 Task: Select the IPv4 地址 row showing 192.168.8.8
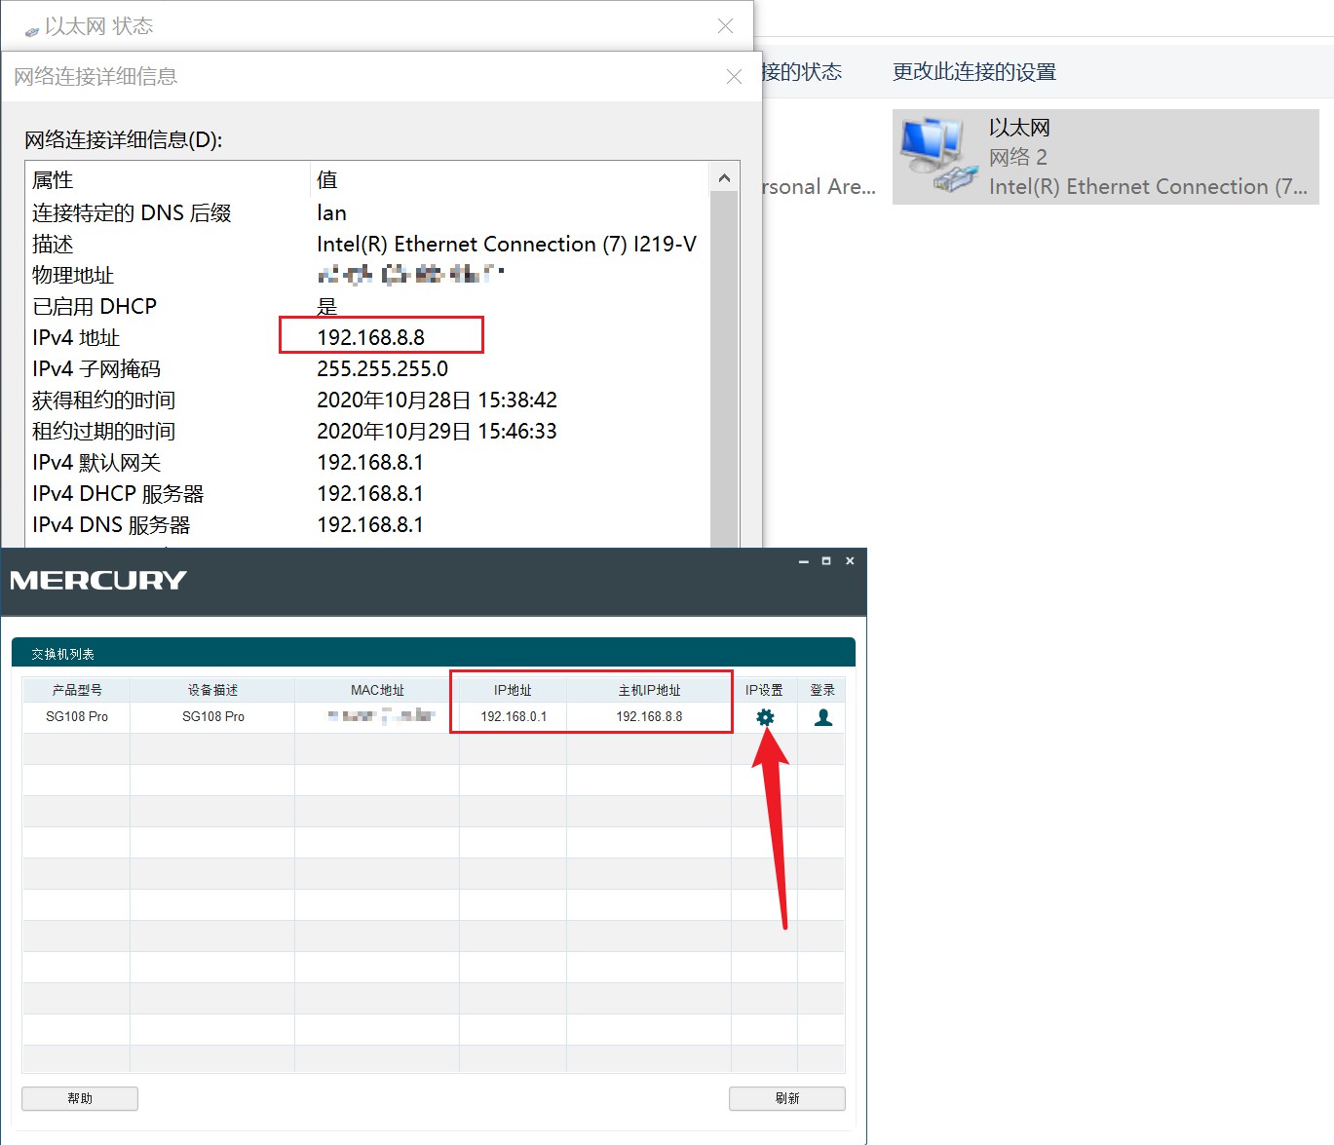coord(380,337)
